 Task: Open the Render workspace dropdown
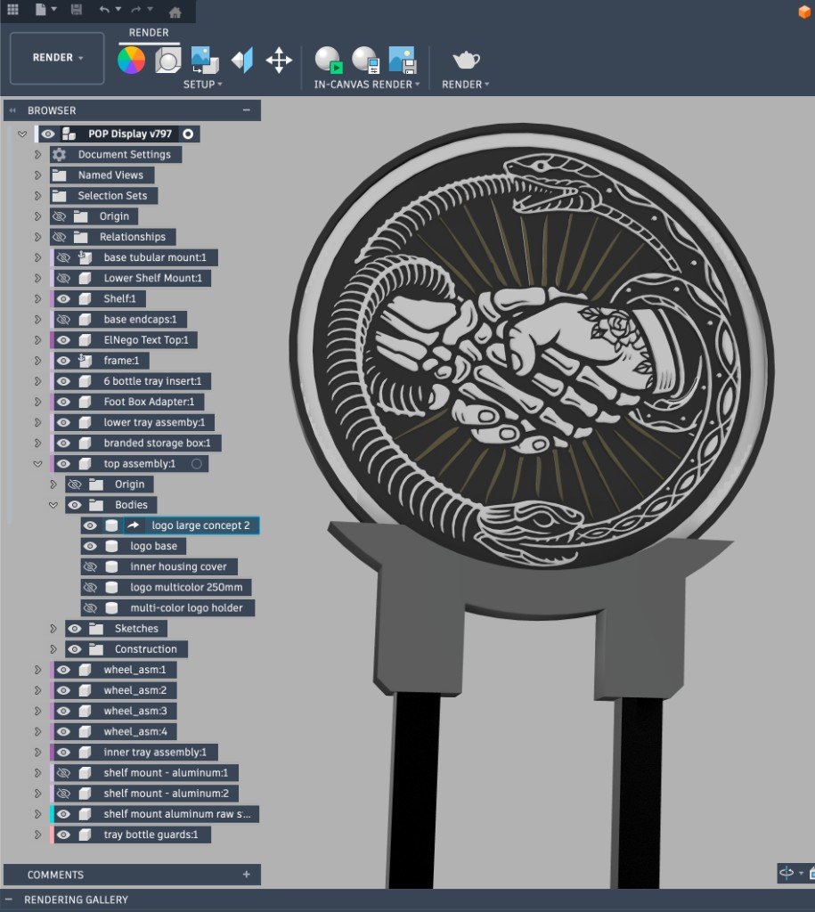click(58, 58)
